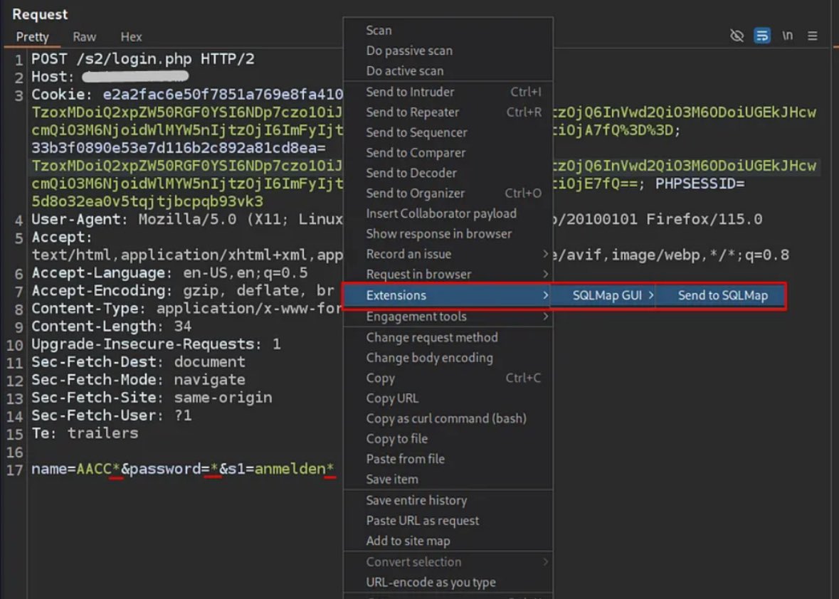Screen dimensions: 839x599
Task: Select Show response in browser
Action: point(448,234)
